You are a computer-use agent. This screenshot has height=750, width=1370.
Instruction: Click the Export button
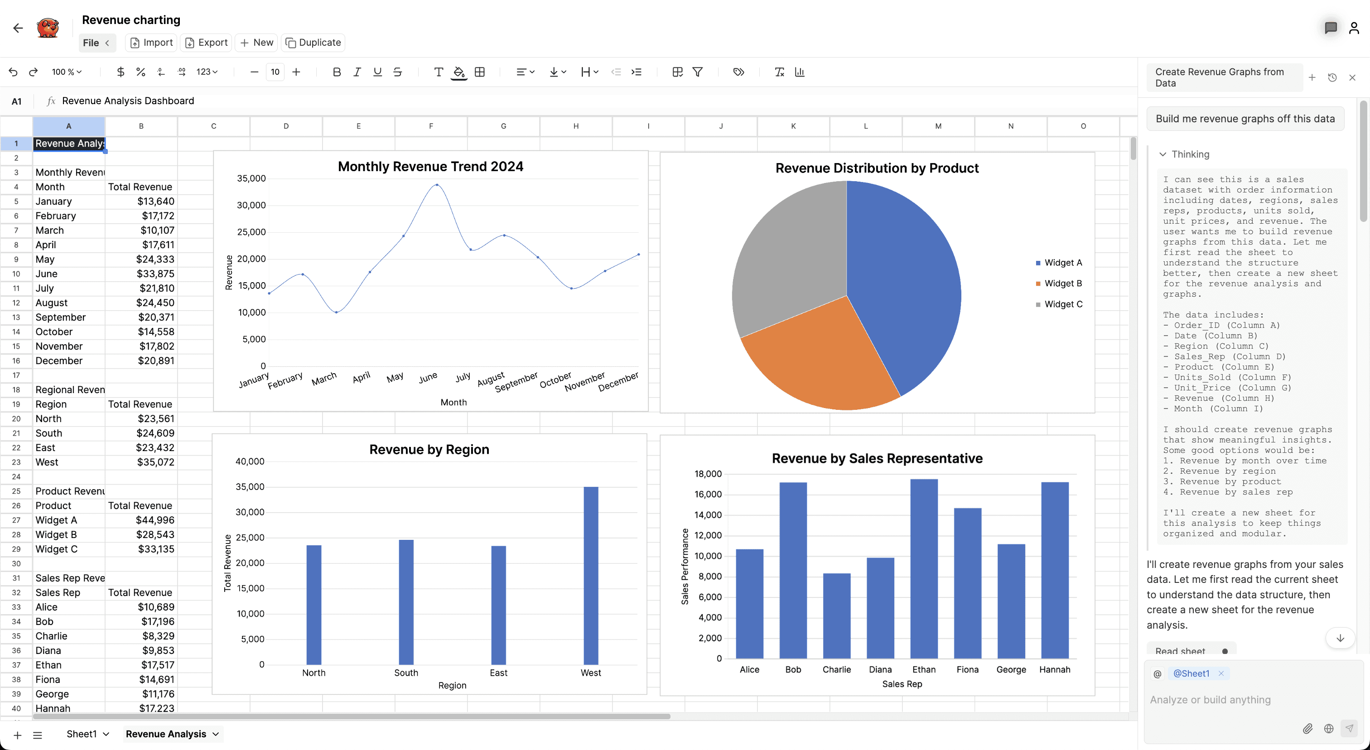coord(206,43)
